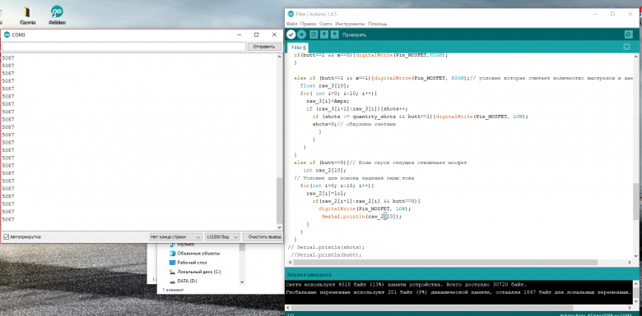The width and height of the screenshot is (642, 316).
Task: Click the Arduino logo in COM3 title bar
Action: click(7, 34)
